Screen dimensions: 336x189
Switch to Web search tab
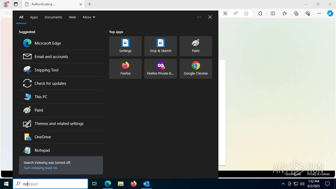[72, 17]
